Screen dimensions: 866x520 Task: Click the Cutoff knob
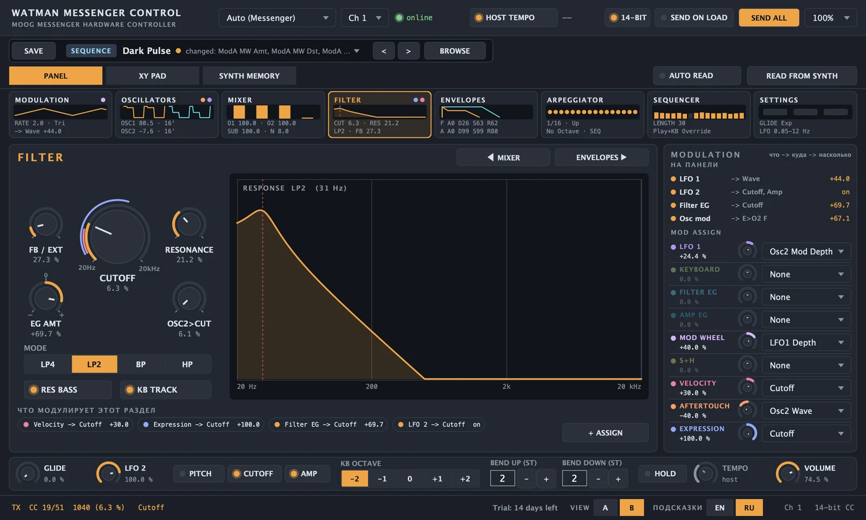(x=117, y=236)
